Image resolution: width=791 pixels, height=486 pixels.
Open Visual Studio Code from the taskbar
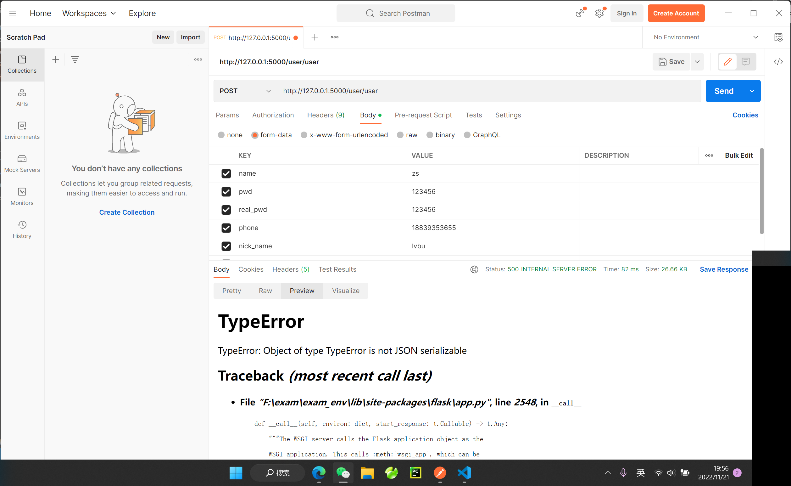[x=465, y=473]
